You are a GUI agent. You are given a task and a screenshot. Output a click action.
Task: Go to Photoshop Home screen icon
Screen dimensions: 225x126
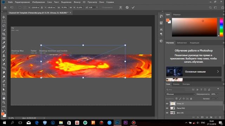point(5,8)
